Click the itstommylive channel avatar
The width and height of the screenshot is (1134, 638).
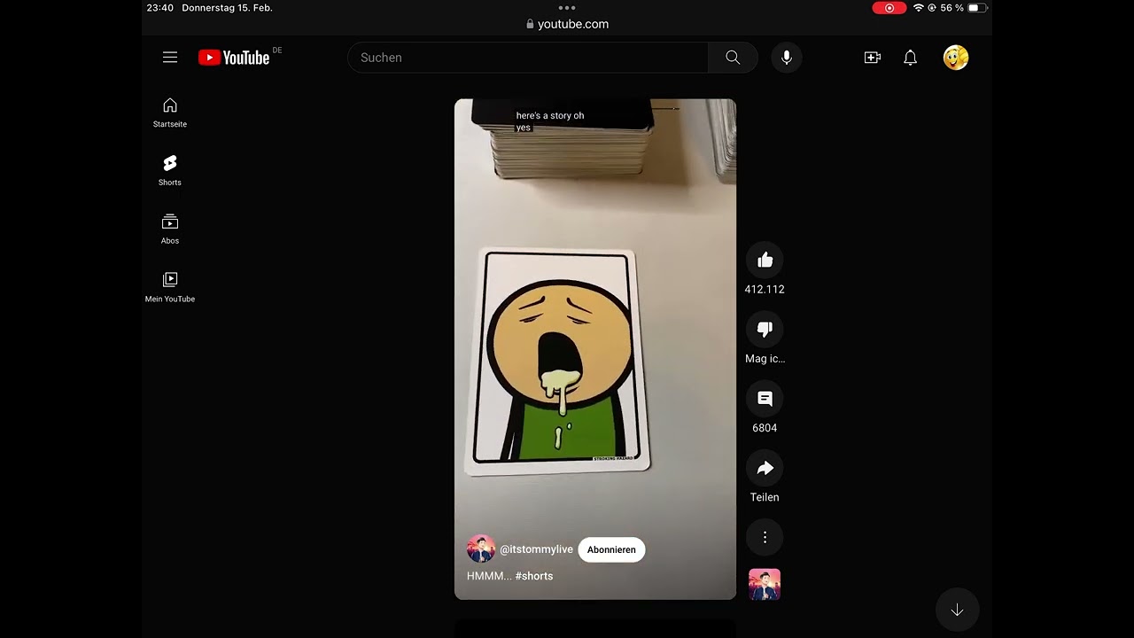481,549
